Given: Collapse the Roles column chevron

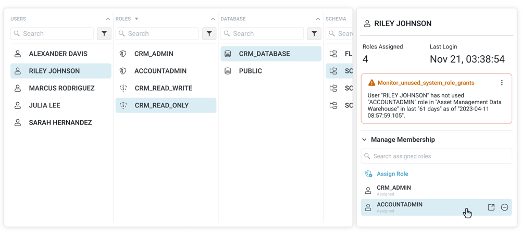Looking at the screenshot, I should (x=213, y=19).
